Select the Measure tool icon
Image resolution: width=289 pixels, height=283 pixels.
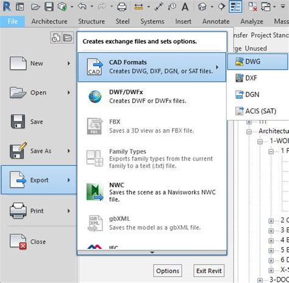tap(138, 7)
